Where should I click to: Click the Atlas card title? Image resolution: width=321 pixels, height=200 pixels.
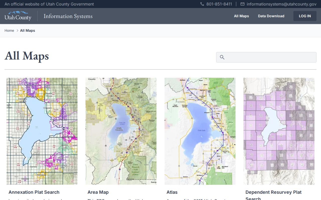tap(172, 192)
